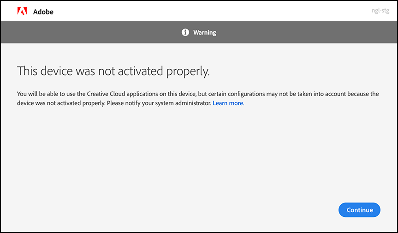The image size is (398, 233).
Task: Click the ngl-stg environment label
Action: click(380, 11)
